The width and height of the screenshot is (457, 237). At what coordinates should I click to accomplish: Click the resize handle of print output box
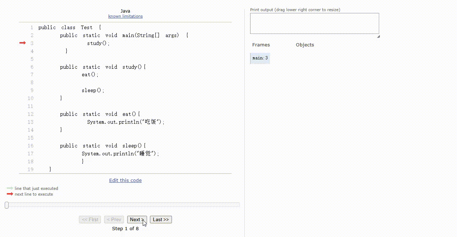click(x=378, y=36)
